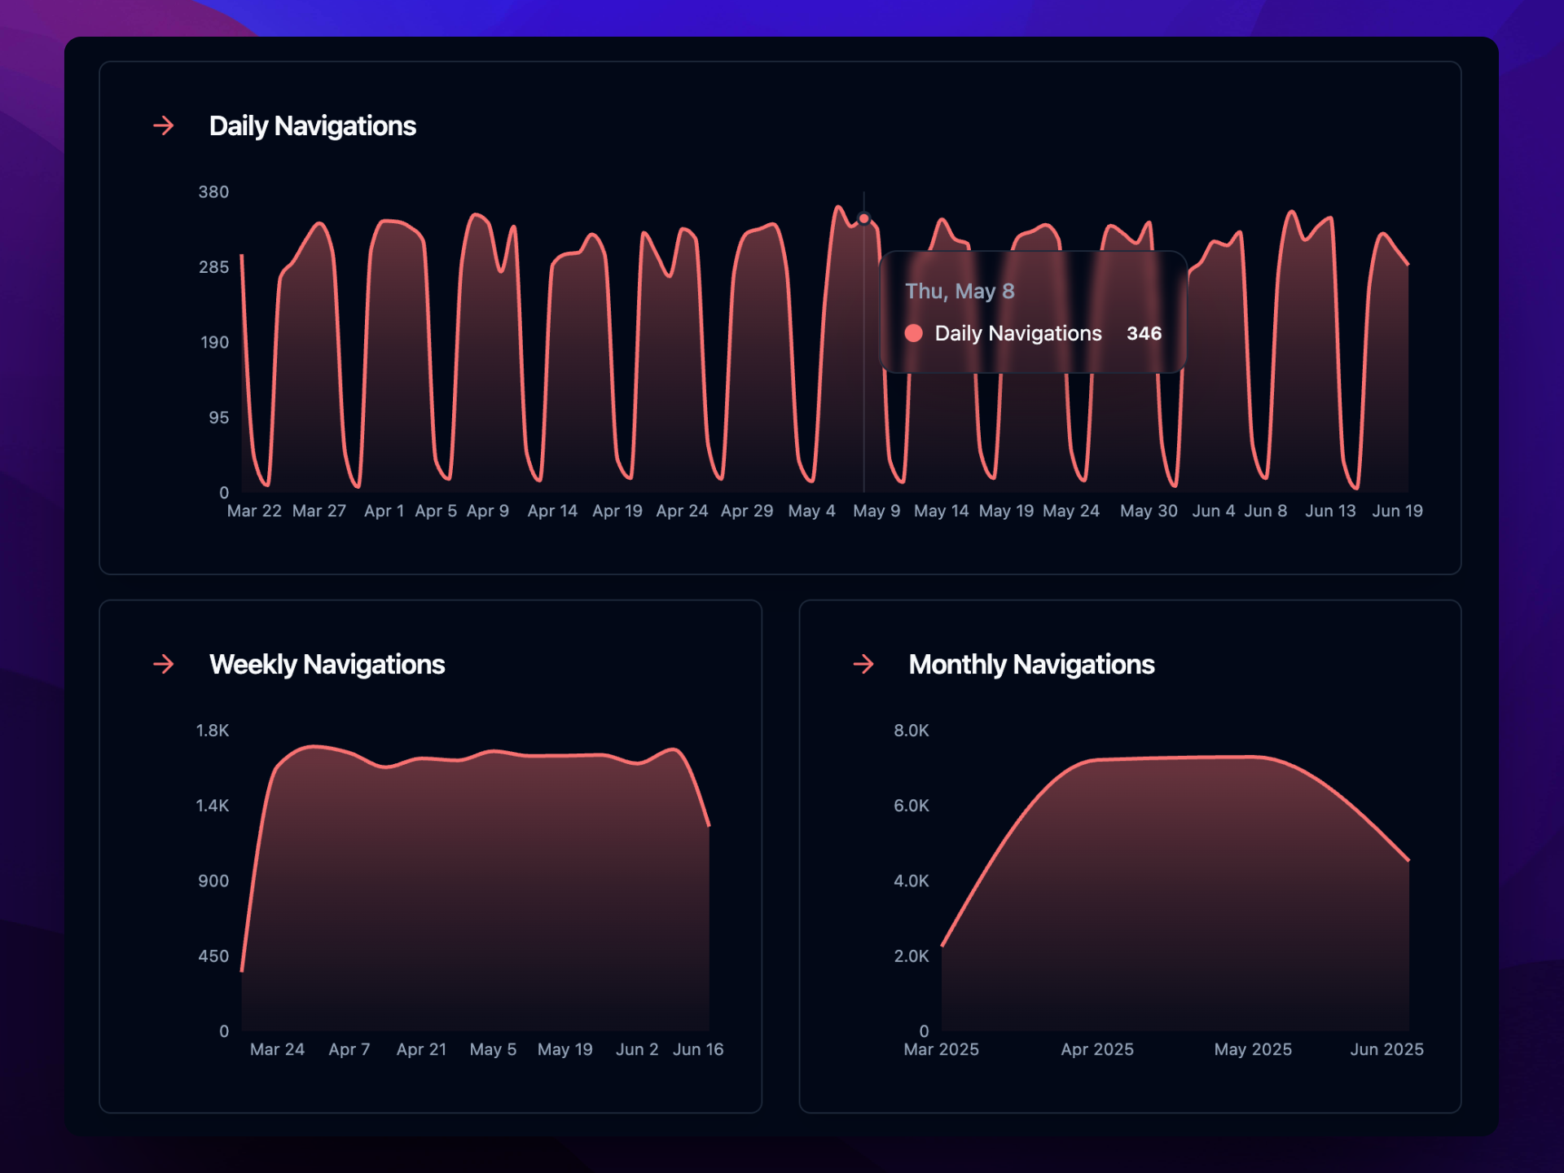Click the arrow icon beside Weekly Navigations
This screenshot has width=1564, height=1173.
tap(162, 665)
